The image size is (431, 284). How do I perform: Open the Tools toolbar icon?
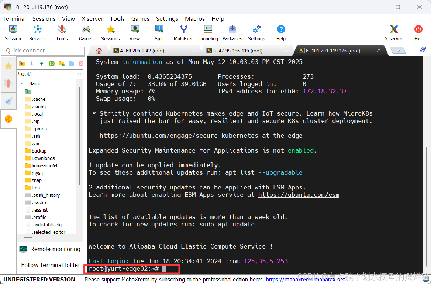(62, 33)
